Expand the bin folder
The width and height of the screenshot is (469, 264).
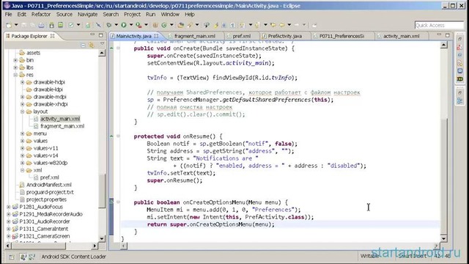pyautogui.click(x=15, y=60)
